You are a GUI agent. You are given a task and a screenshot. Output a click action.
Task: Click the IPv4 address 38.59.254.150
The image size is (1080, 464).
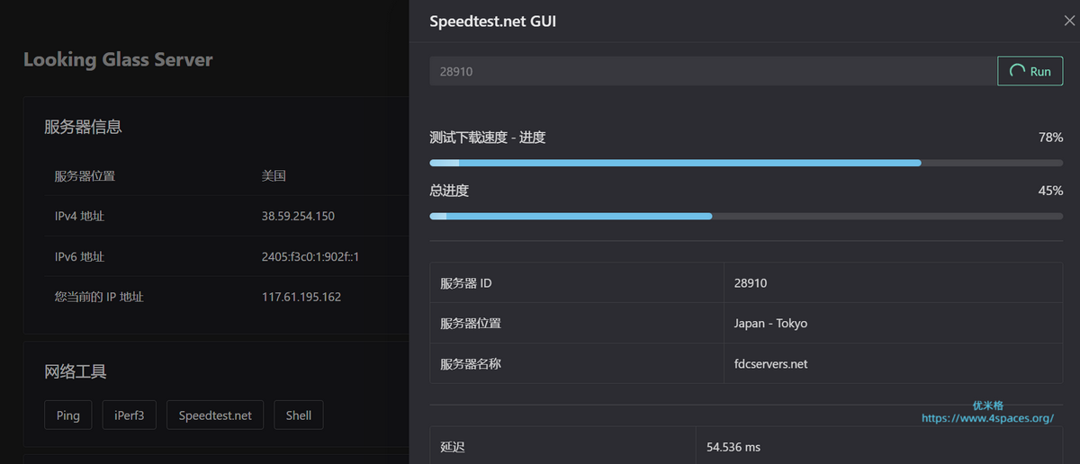[298, 217]
